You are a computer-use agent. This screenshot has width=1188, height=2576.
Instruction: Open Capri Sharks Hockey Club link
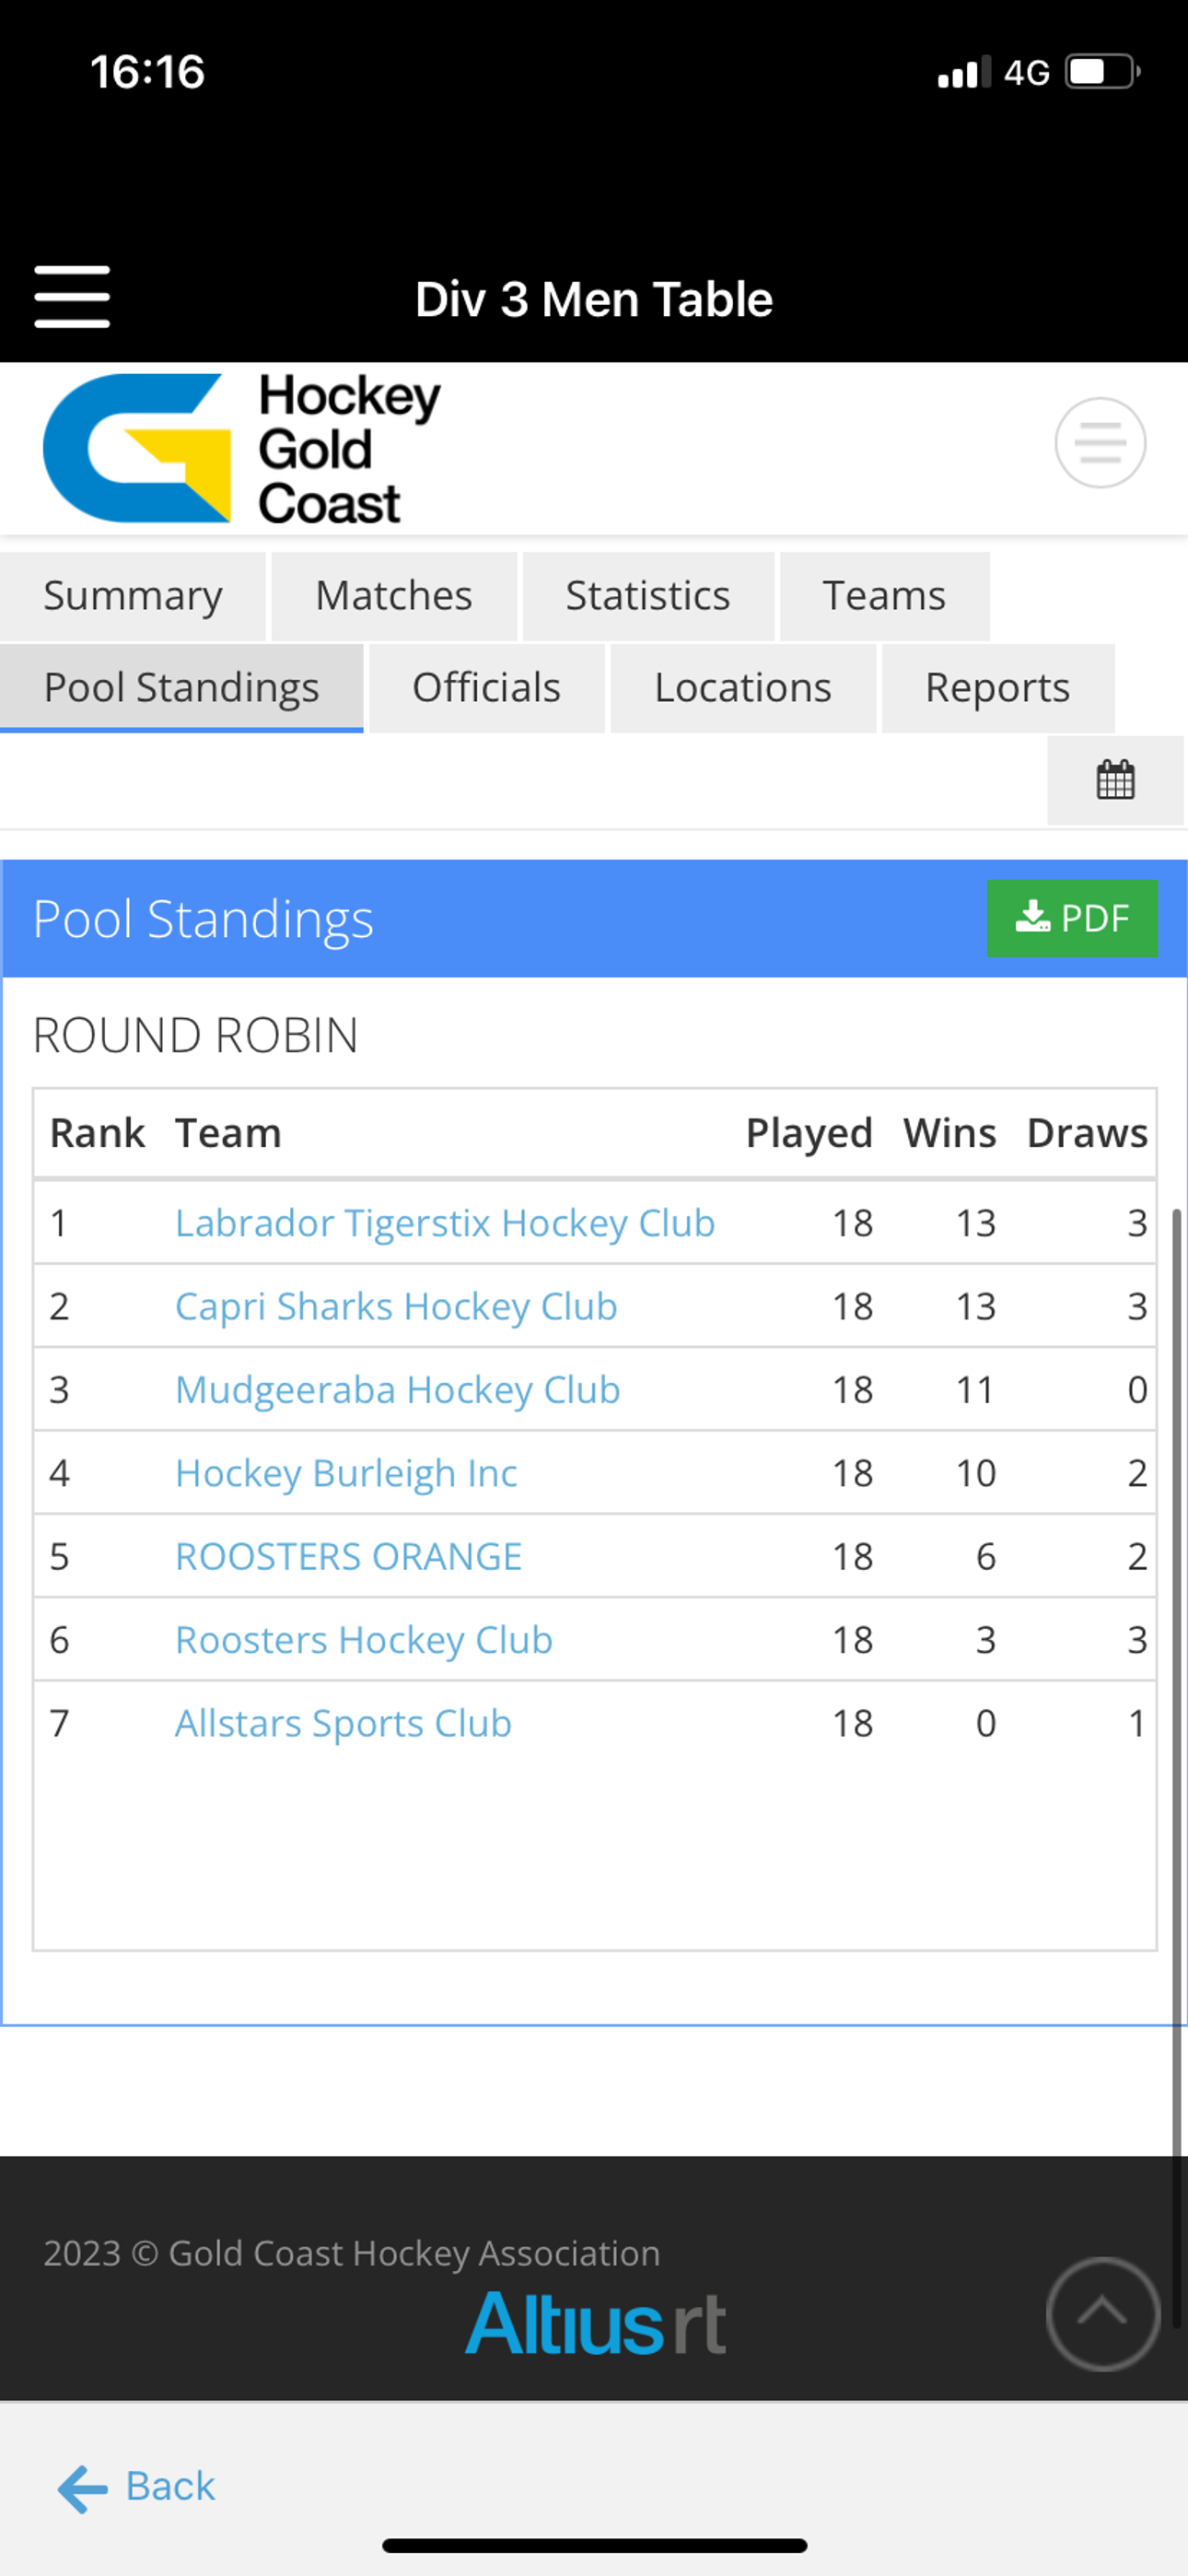pos(396,1307)
